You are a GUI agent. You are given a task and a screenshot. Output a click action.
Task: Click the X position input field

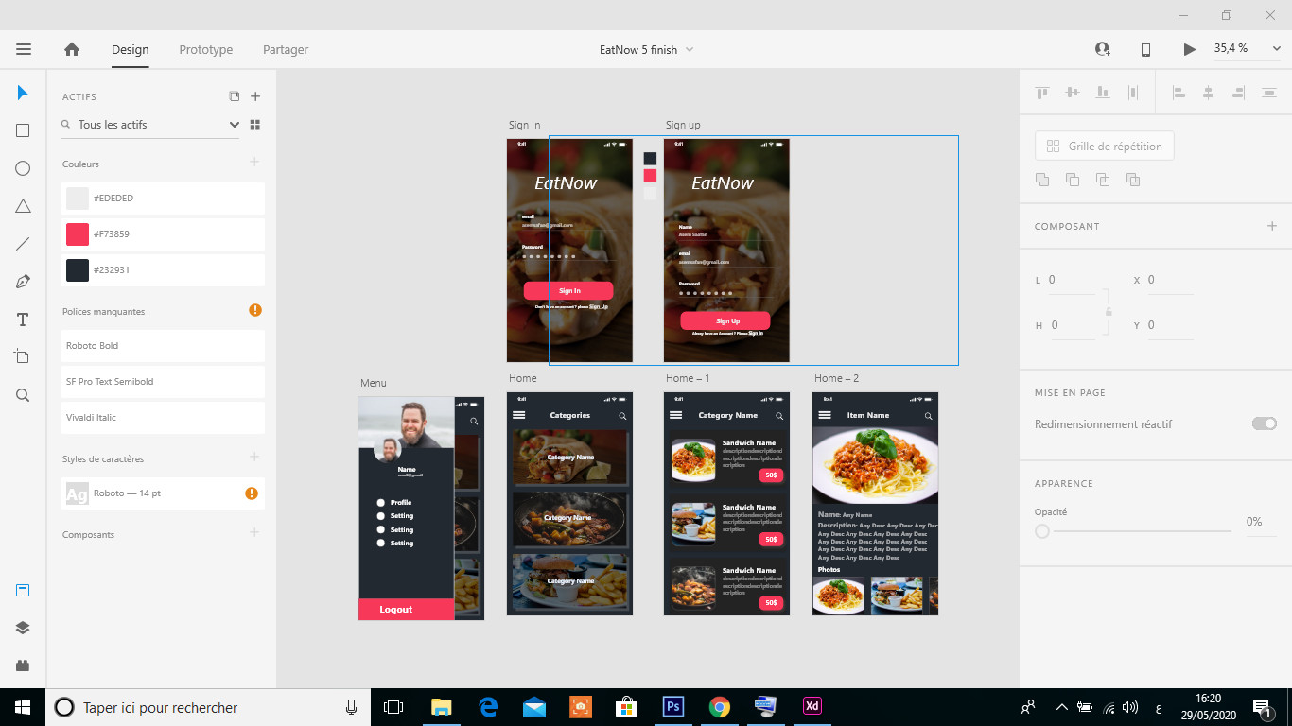(x=1170, y=280)
